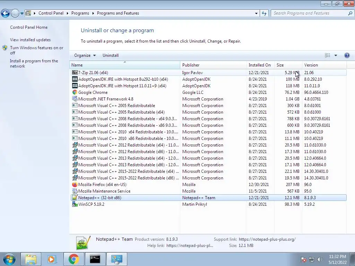Sort by the Size column header
The height and width of the screenshot is (266, 355).
(x=288, y=65)
